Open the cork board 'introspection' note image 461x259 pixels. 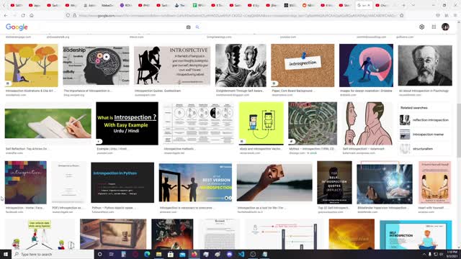pyautogui.click(x=303, y=65)
